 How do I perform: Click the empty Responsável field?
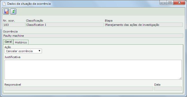(x=79, y=89)
